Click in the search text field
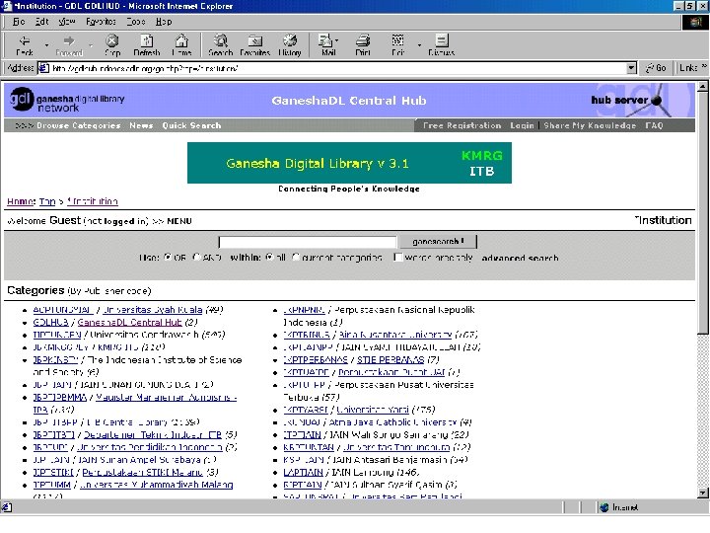Viewport: 710px width, 533px height. [308, 242]
